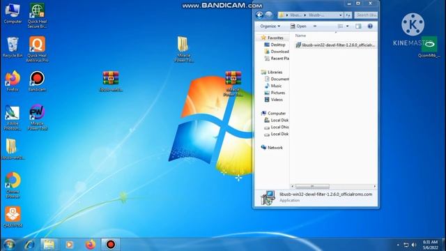The image size is (446, 251).
Task: Open the Documents library
Action: tap(277, 79)
